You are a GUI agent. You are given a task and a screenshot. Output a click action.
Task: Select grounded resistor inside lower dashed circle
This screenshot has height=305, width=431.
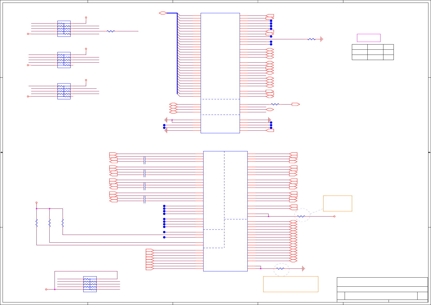point(280,269)
